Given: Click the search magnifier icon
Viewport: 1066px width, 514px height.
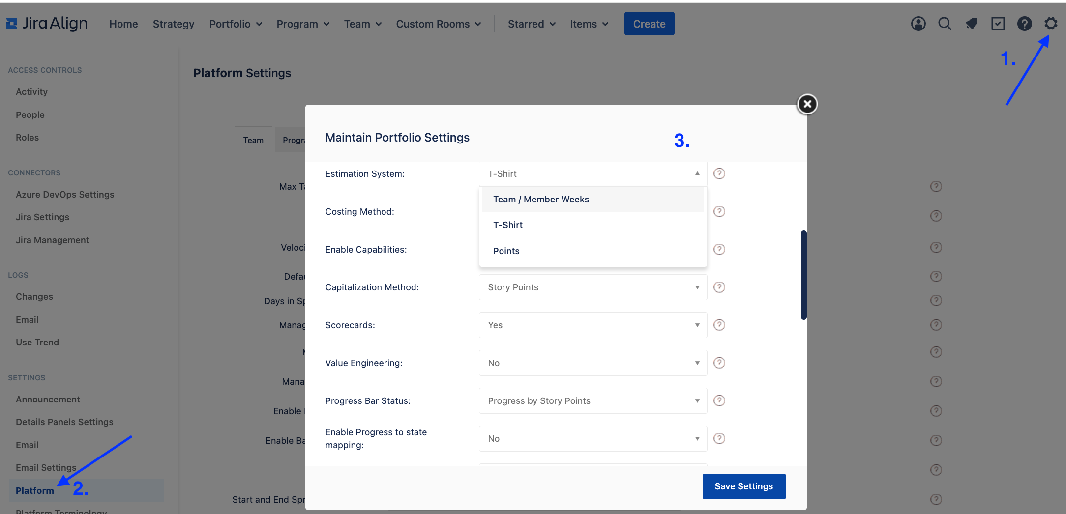Looking at the screenshot, I should (x=945, y=24).
